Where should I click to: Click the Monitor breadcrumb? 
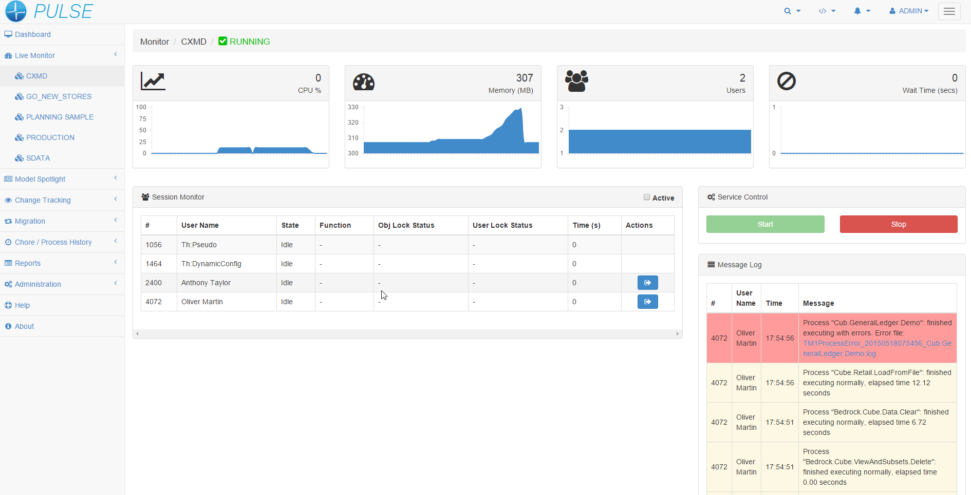155,42
